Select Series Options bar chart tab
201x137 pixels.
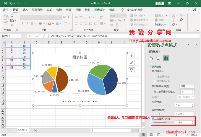point(166,58)
